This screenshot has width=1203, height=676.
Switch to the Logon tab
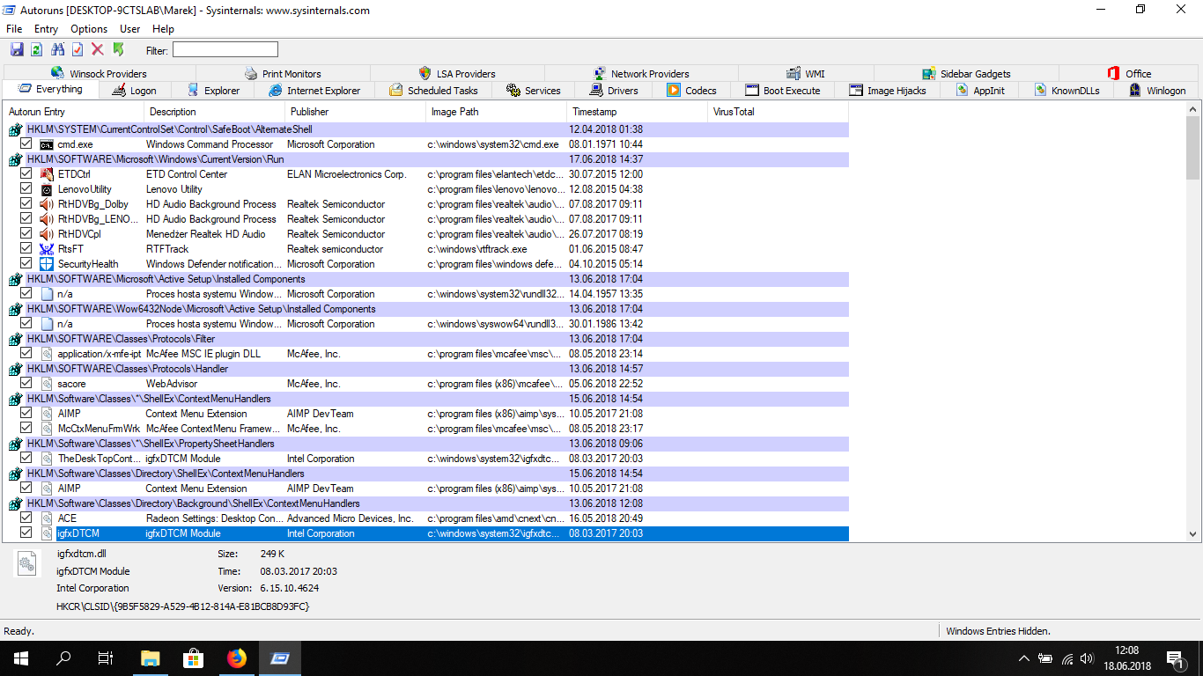tap(134, 90)
